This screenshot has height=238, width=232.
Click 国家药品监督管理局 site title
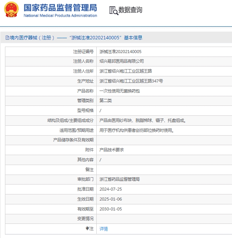pos(60,8)
